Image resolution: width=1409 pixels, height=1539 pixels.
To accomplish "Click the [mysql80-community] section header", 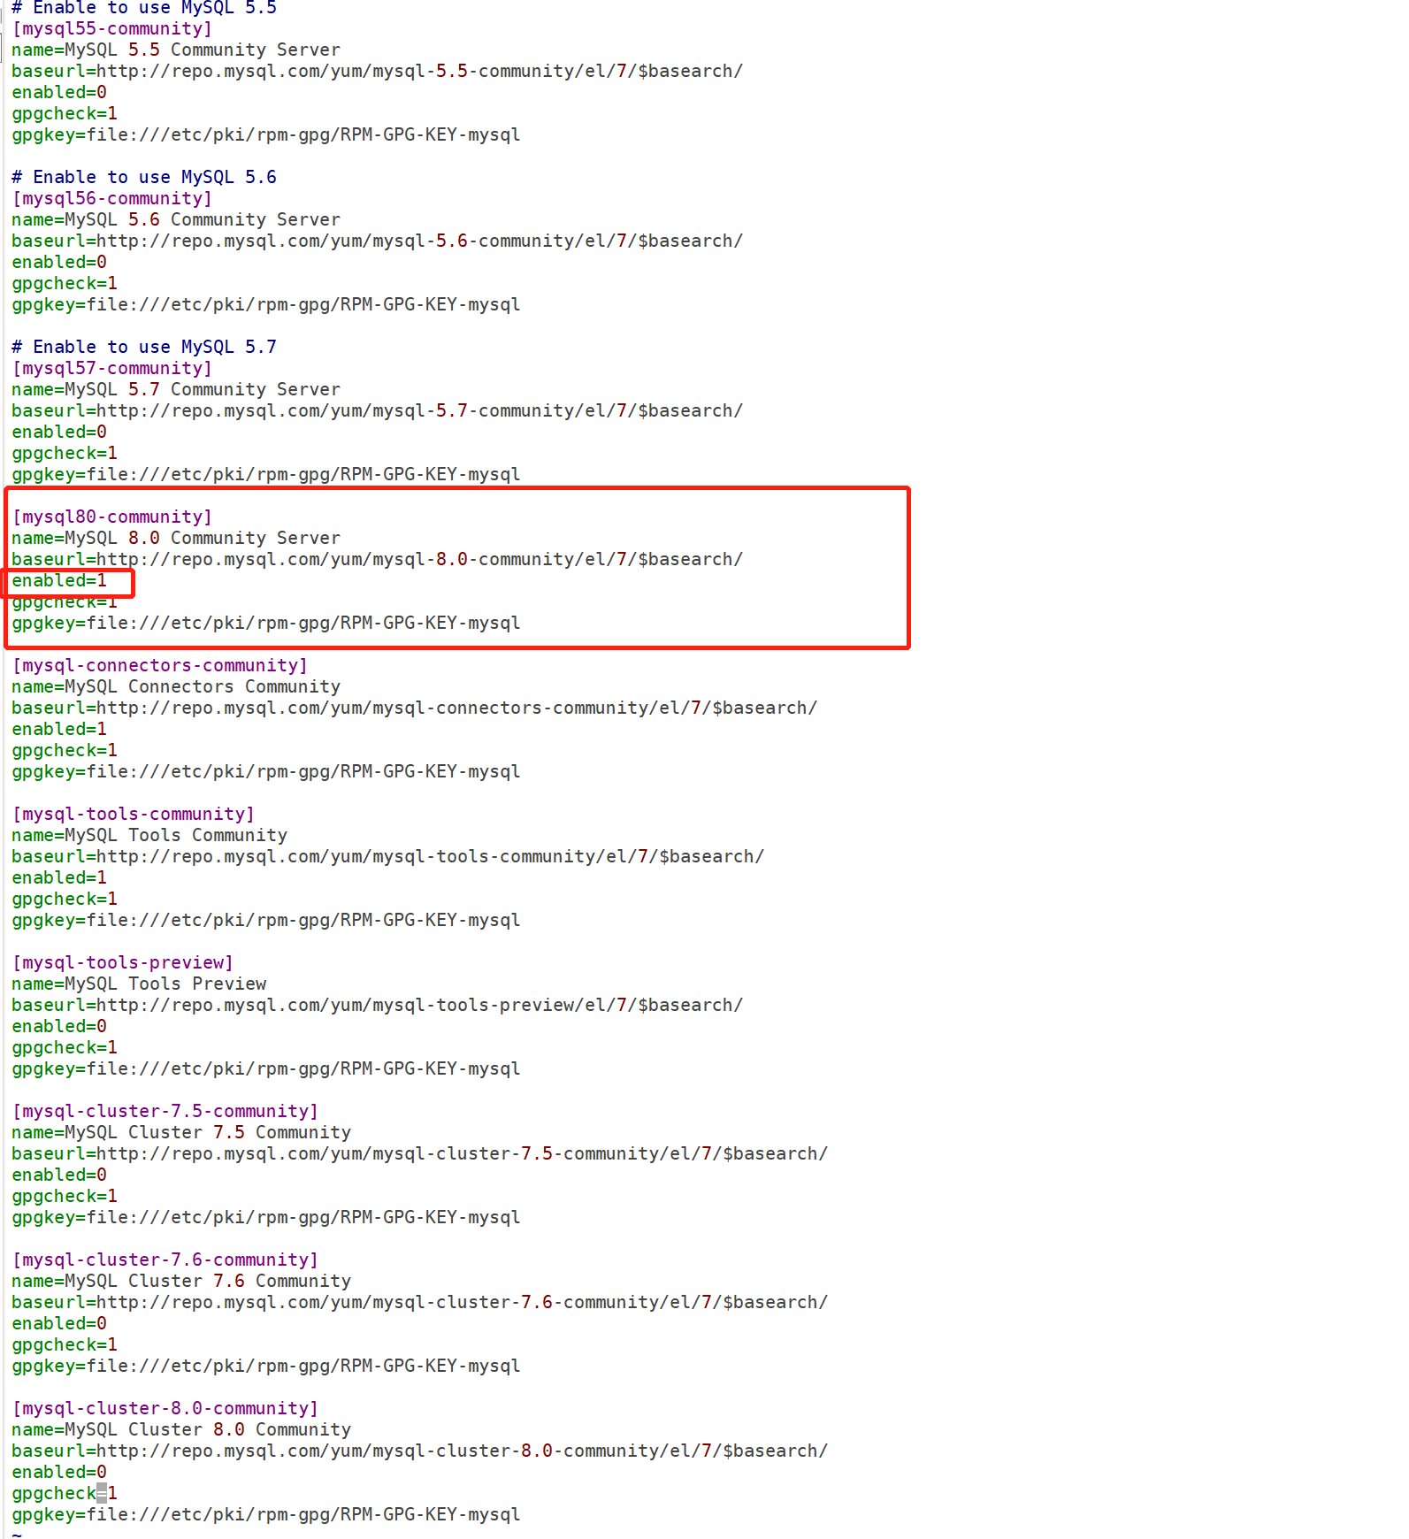I will point(112,517).
